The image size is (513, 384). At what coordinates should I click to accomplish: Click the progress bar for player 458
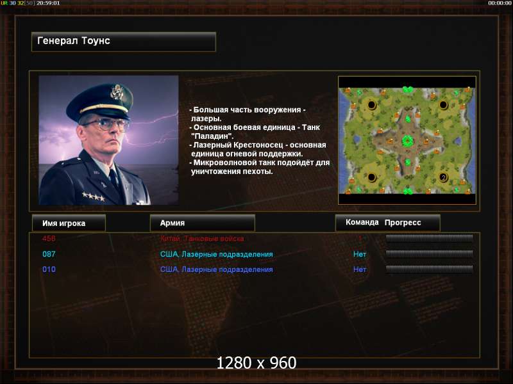[429, 238]
